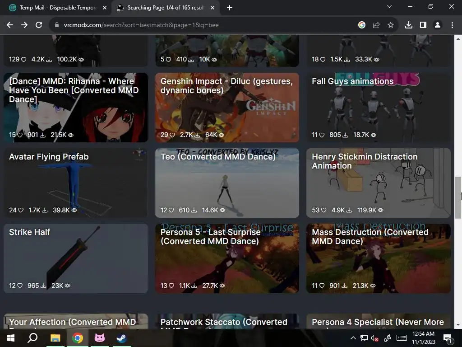Select the Searching Page 1/4 tab

pos(166,8)
